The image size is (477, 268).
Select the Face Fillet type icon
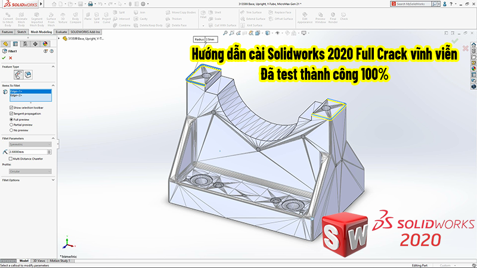(x=28, y=74)
